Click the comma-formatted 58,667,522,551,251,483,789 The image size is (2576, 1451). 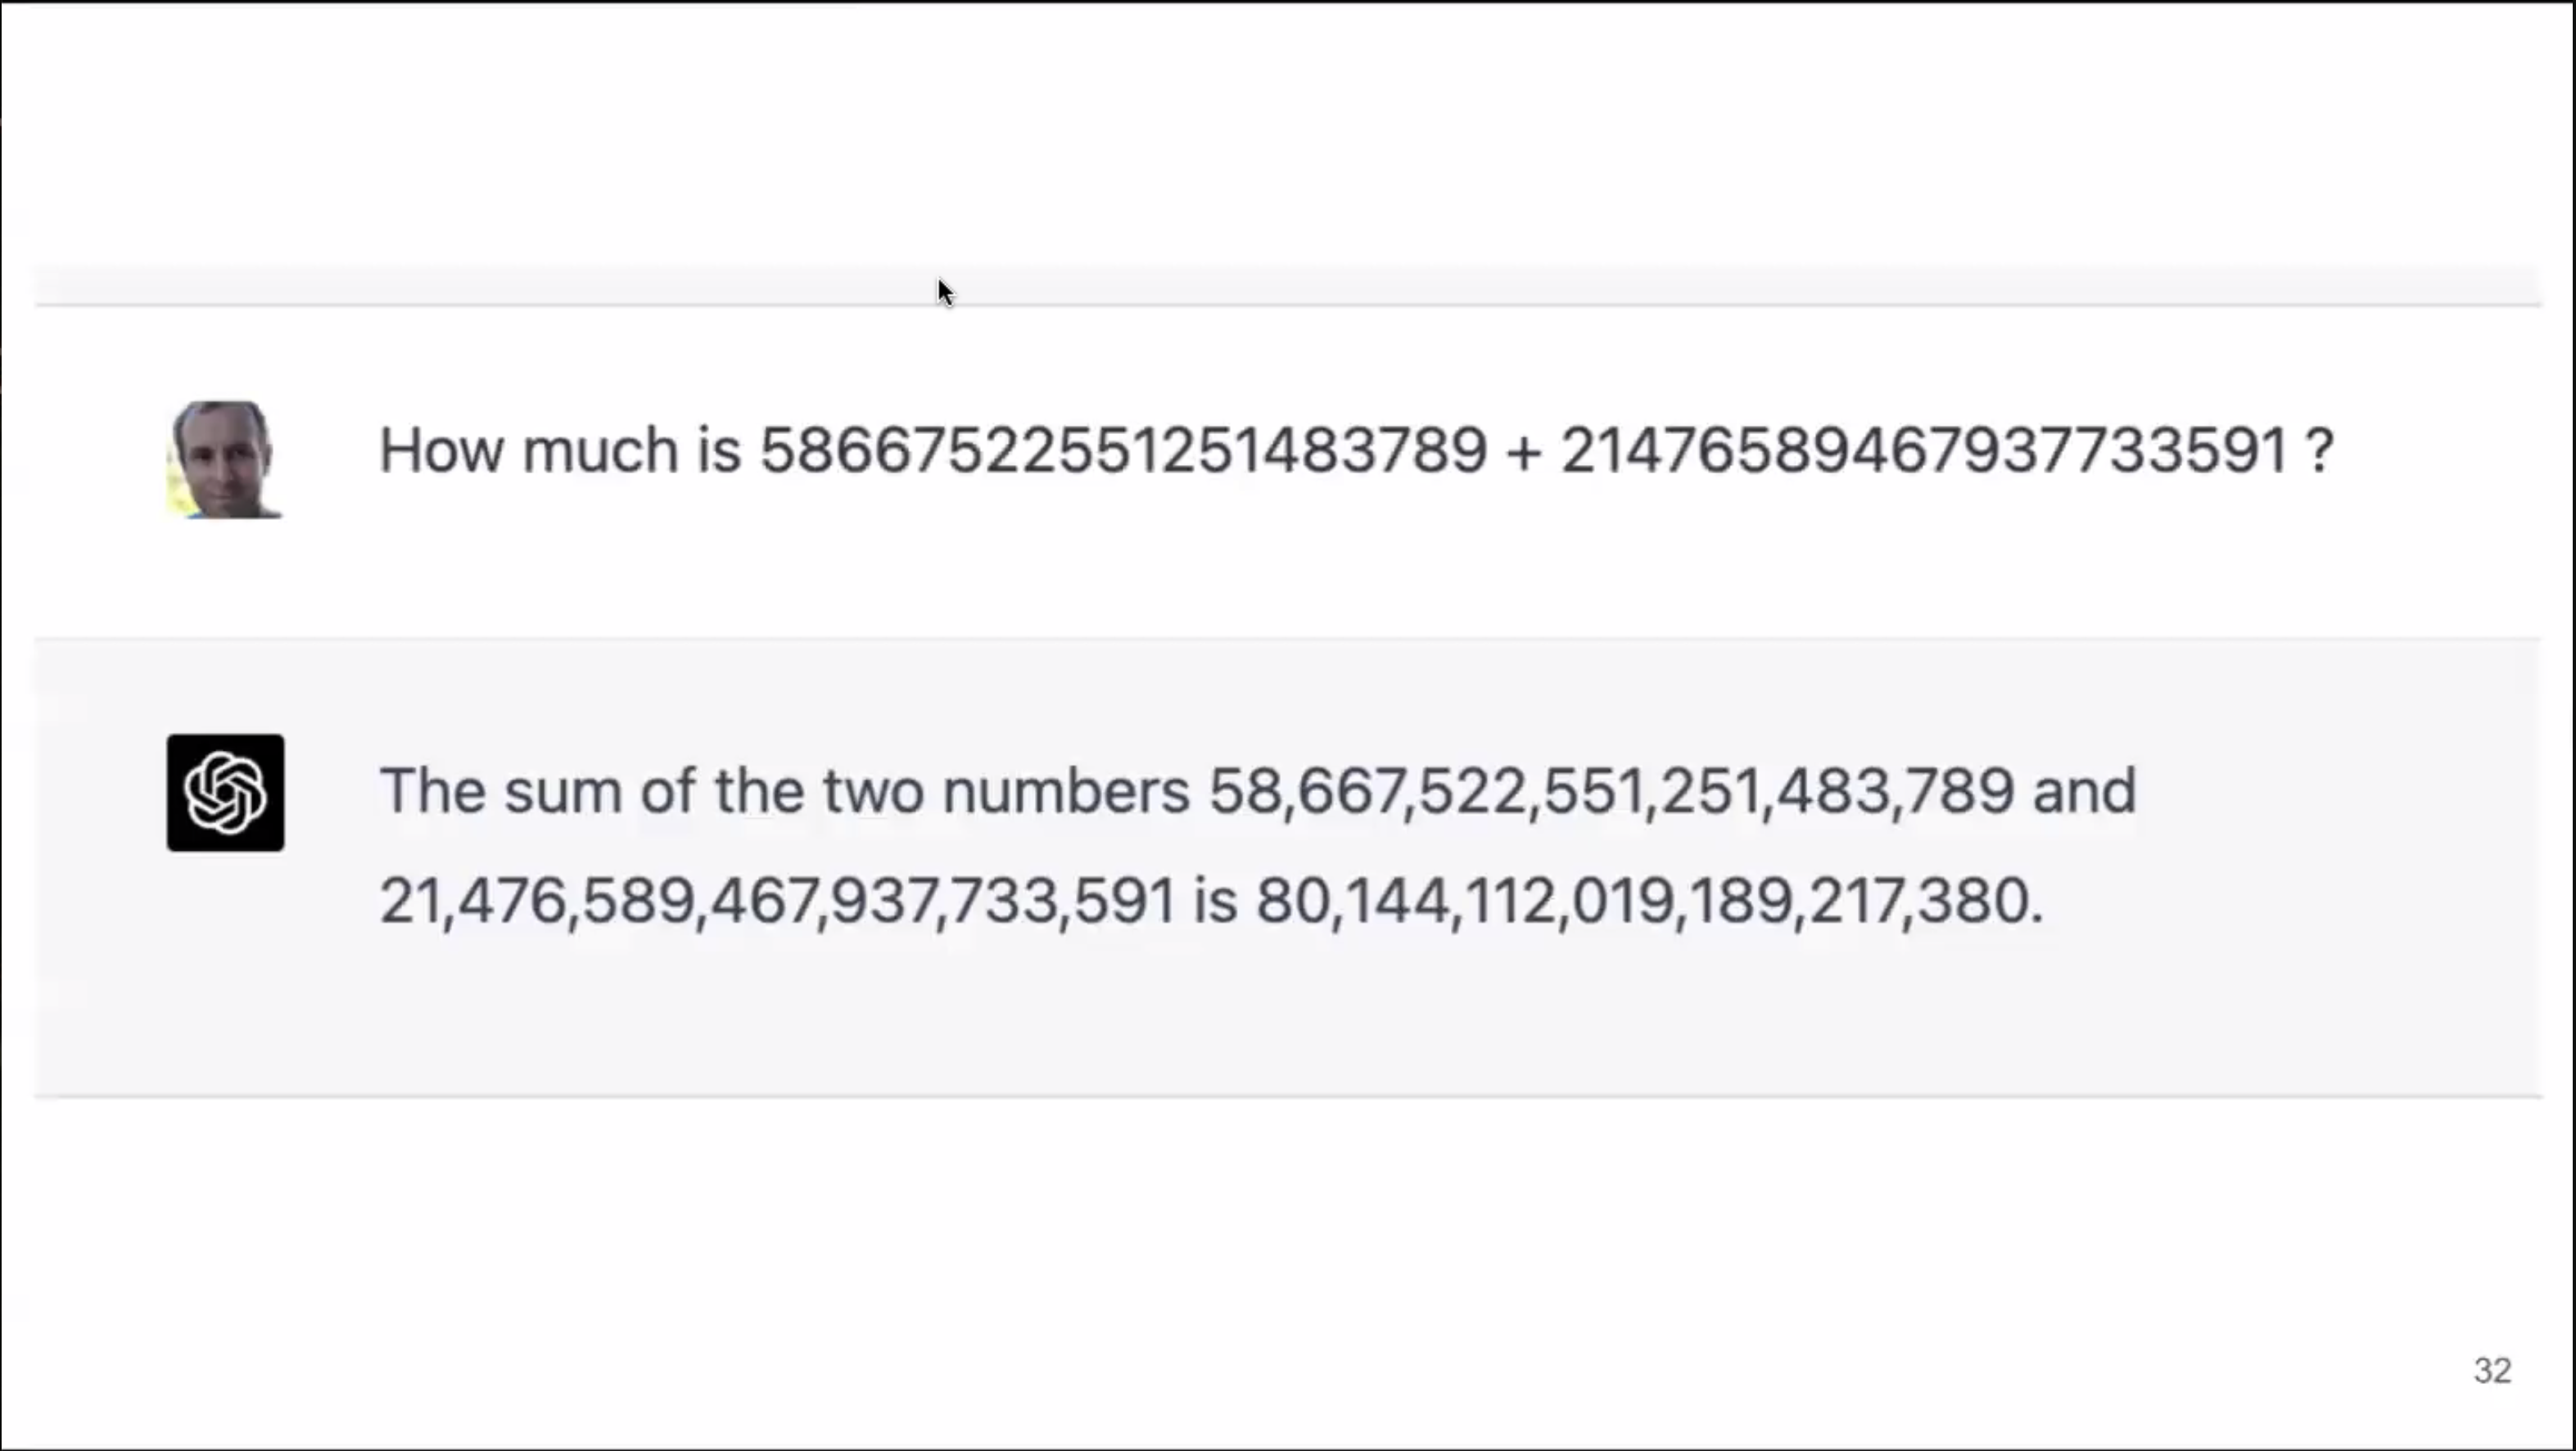tap(1611, 792)
